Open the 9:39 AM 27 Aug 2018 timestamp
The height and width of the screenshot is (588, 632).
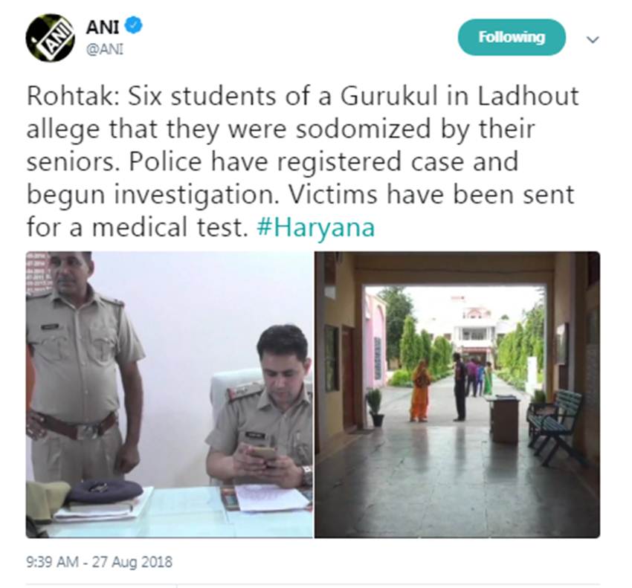pos(99,562)
